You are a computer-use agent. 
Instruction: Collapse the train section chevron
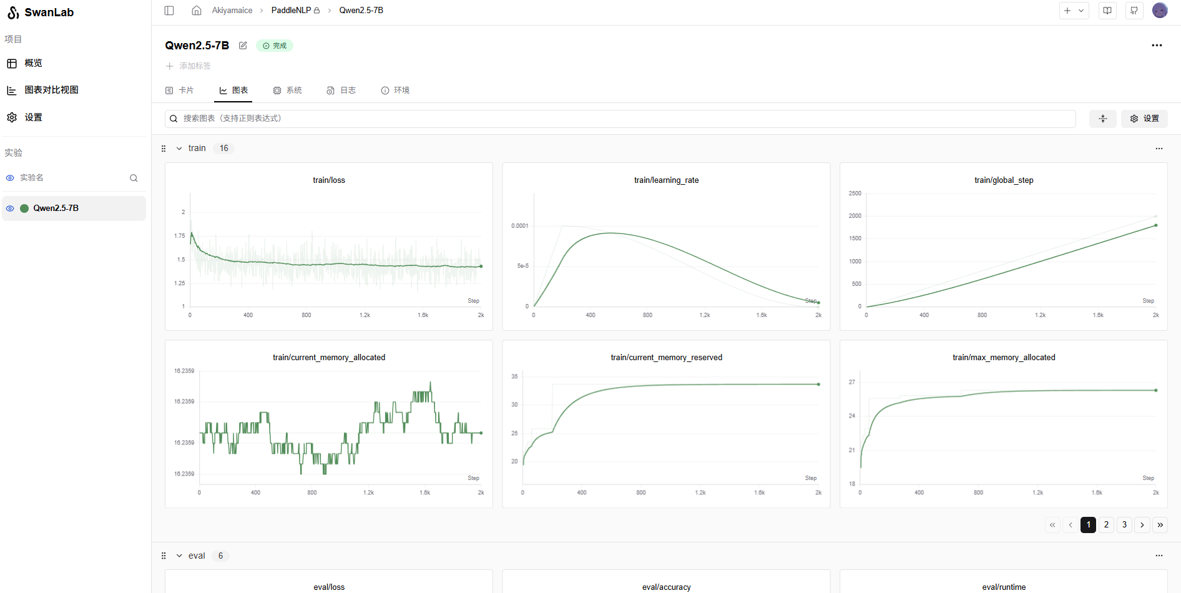[x=179, y=149]
